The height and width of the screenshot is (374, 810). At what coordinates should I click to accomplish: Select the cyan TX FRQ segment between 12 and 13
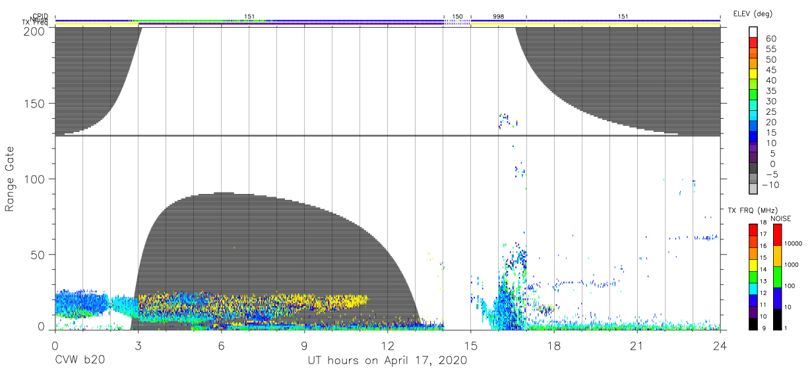click(753, 288)
